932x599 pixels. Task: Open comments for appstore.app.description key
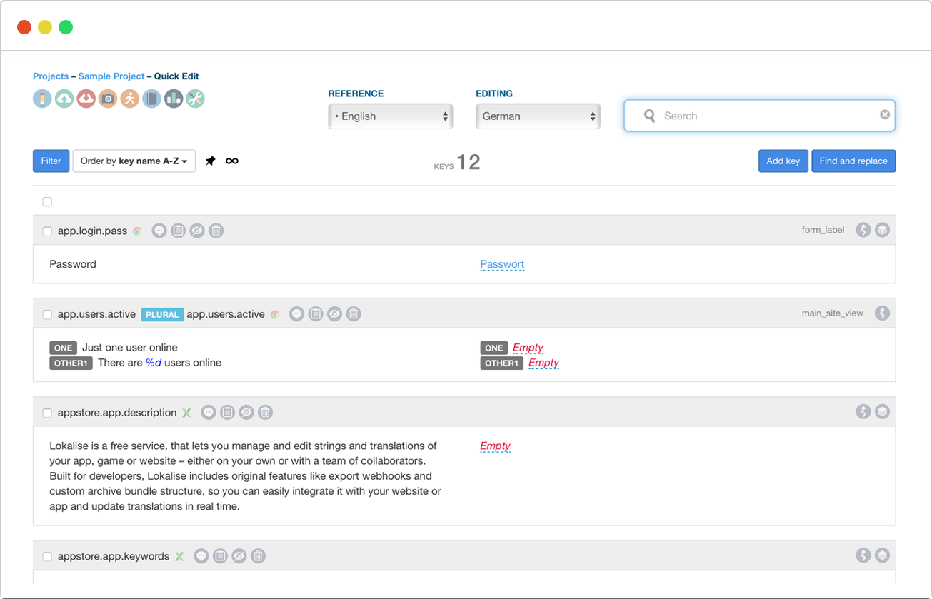209,412
